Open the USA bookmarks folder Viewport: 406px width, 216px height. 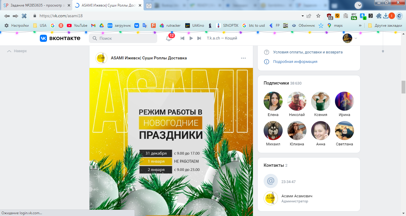(x=40, y=26)
